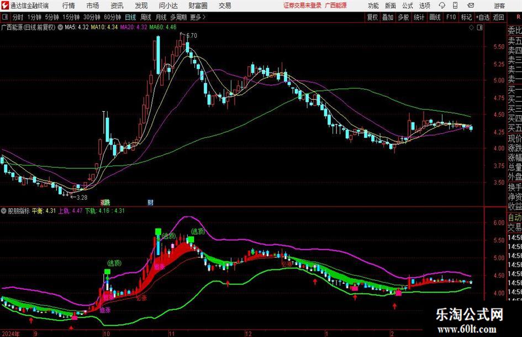Screen dimensions: 522x337
Task: Click the 复权 toolbar button
Action: pyautogui.click(x=372, y=17)
